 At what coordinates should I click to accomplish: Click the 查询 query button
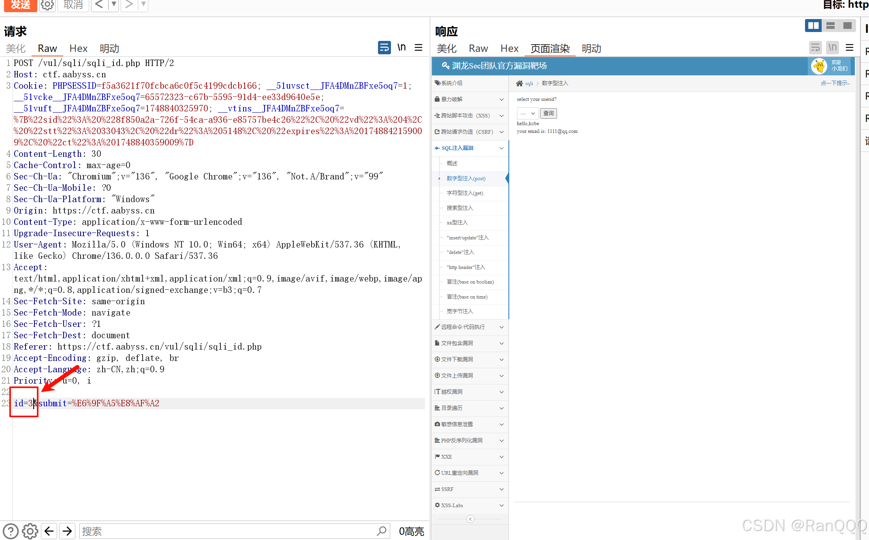tap(549, 113)
